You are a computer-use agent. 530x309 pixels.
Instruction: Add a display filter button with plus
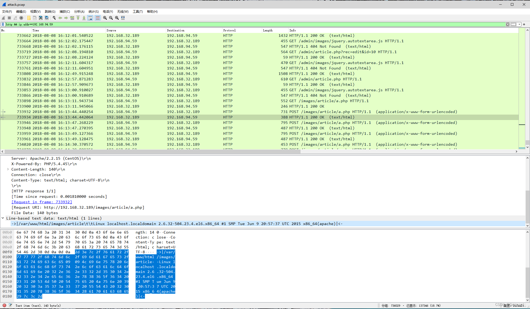tap(524, 24)
